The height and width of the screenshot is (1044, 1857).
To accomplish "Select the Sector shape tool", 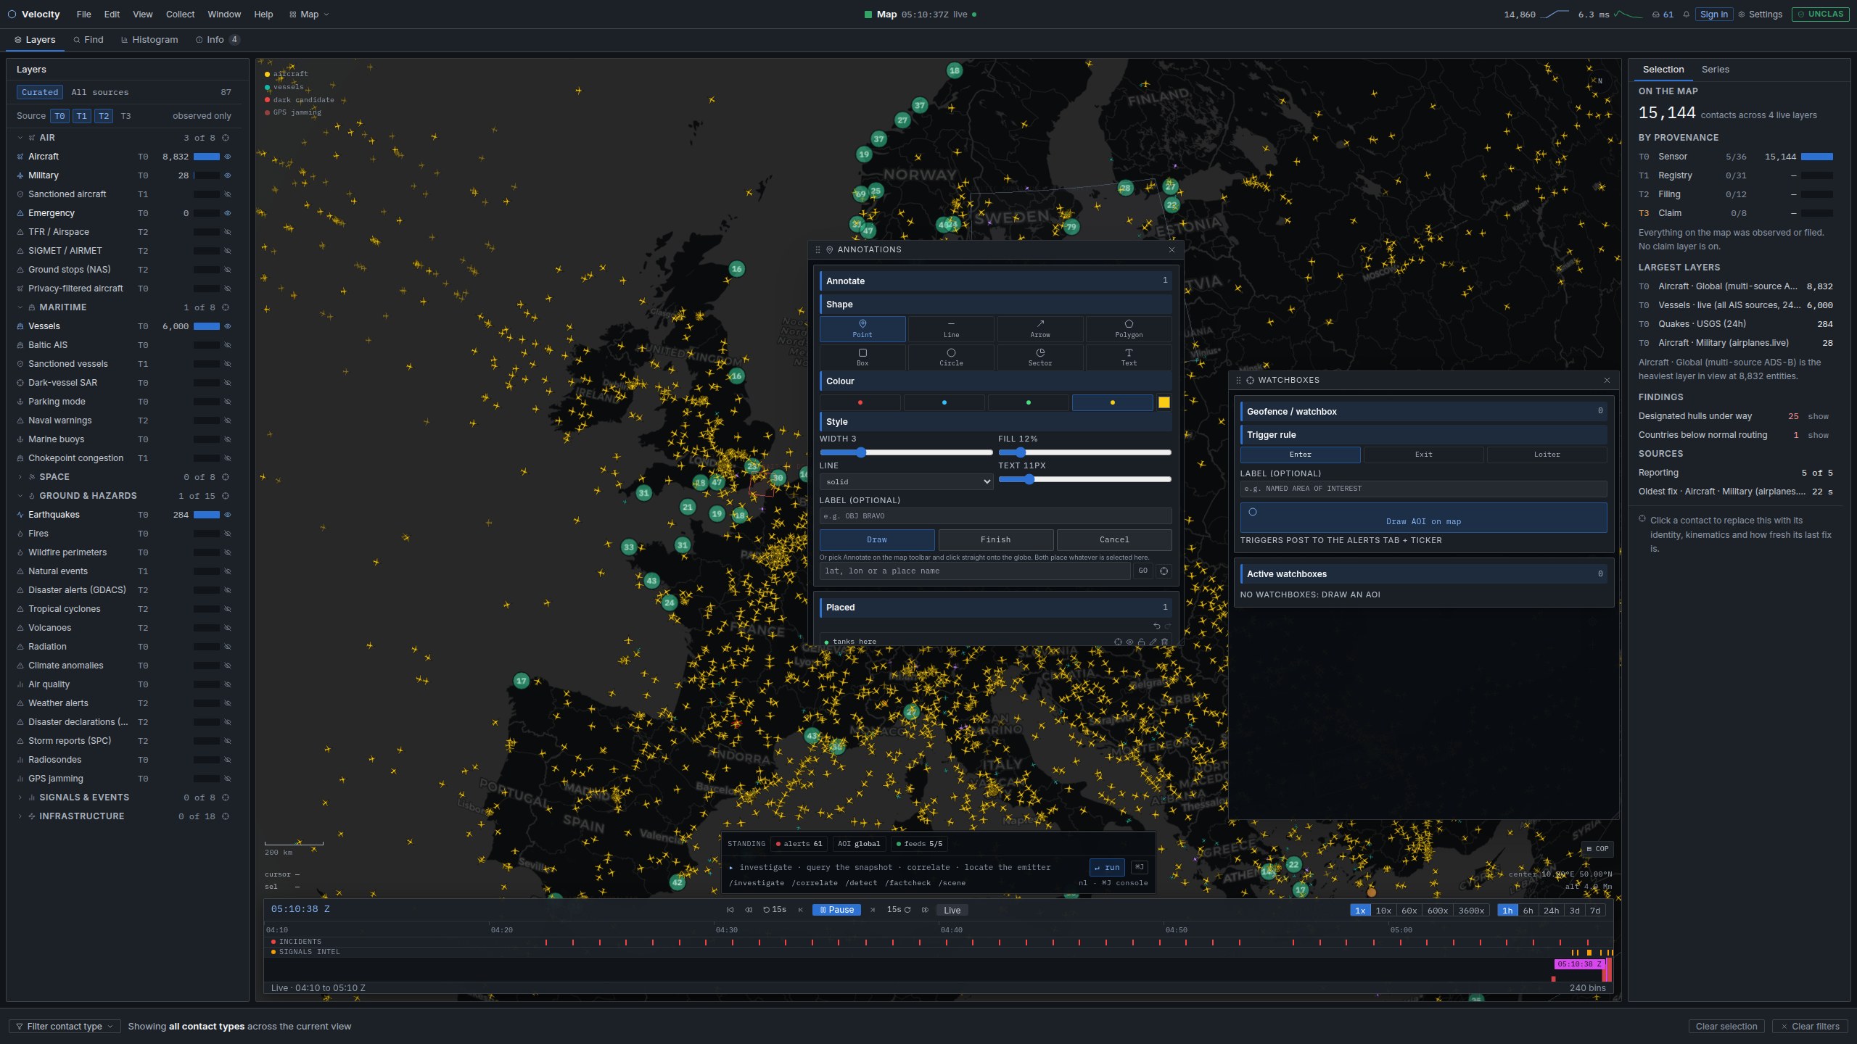I will pyautogui.click(x=1040, y=357).
